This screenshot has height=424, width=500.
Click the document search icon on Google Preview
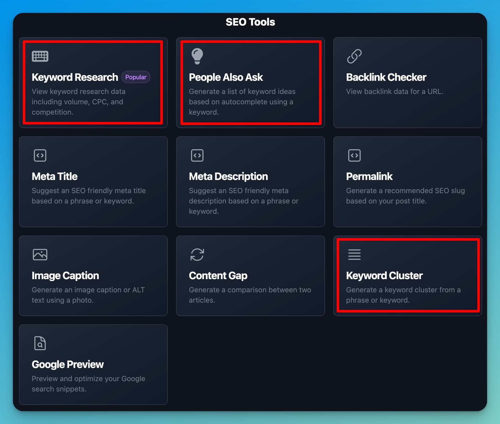tap(40, 343)
